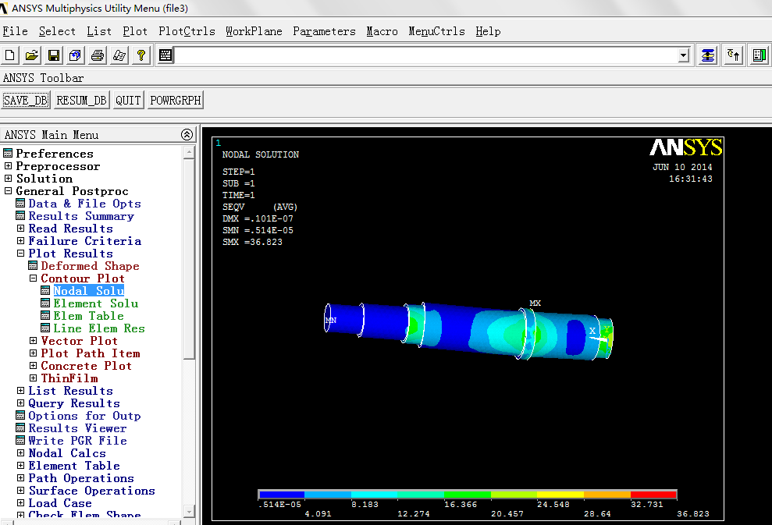The image size is (772, 525).
Task: Click the yellow question mark Help icon
Action: tap(141, 55)
